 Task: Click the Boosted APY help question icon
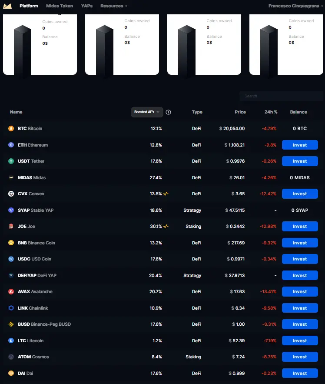tap(169, 112)
